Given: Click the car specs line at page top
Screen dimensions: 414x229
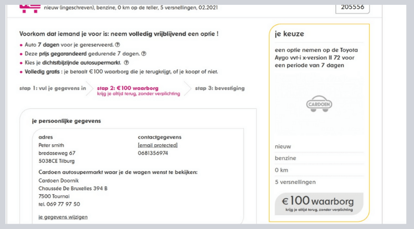Looking at the screenshot, I should tap(131, 8).
